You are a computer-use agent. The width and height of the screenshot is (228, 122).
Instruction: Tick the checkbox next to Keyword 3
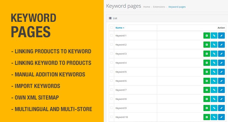(x=111, y=53)
